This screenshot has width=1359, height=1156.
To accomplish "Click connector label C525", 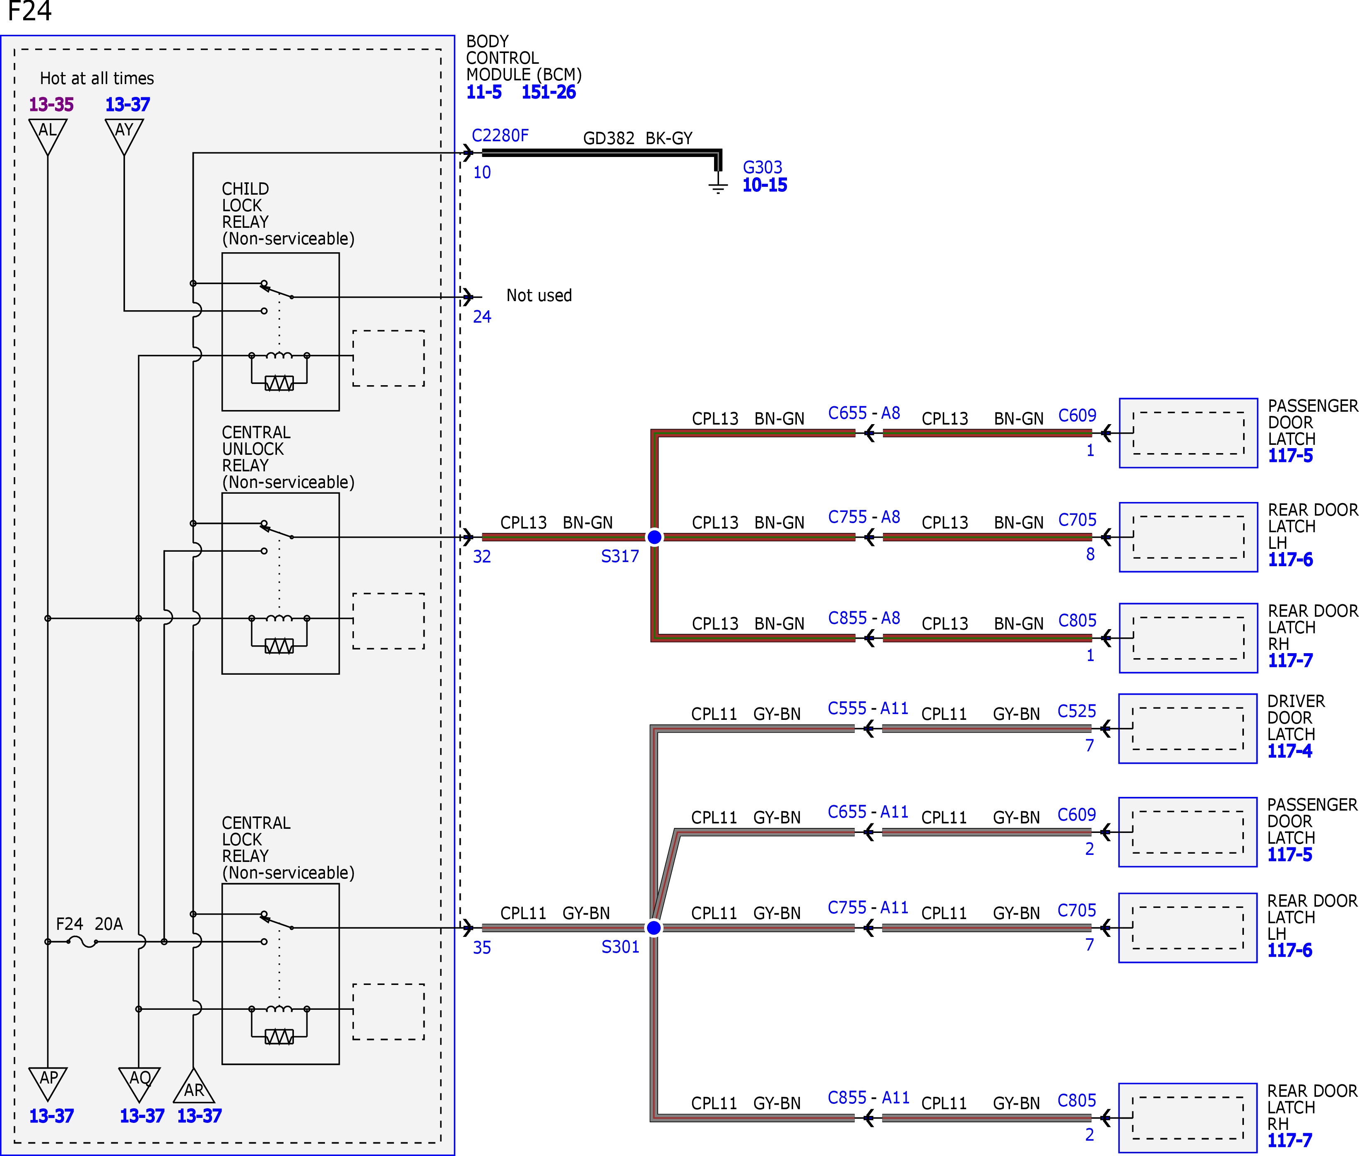I will 1077,711.
